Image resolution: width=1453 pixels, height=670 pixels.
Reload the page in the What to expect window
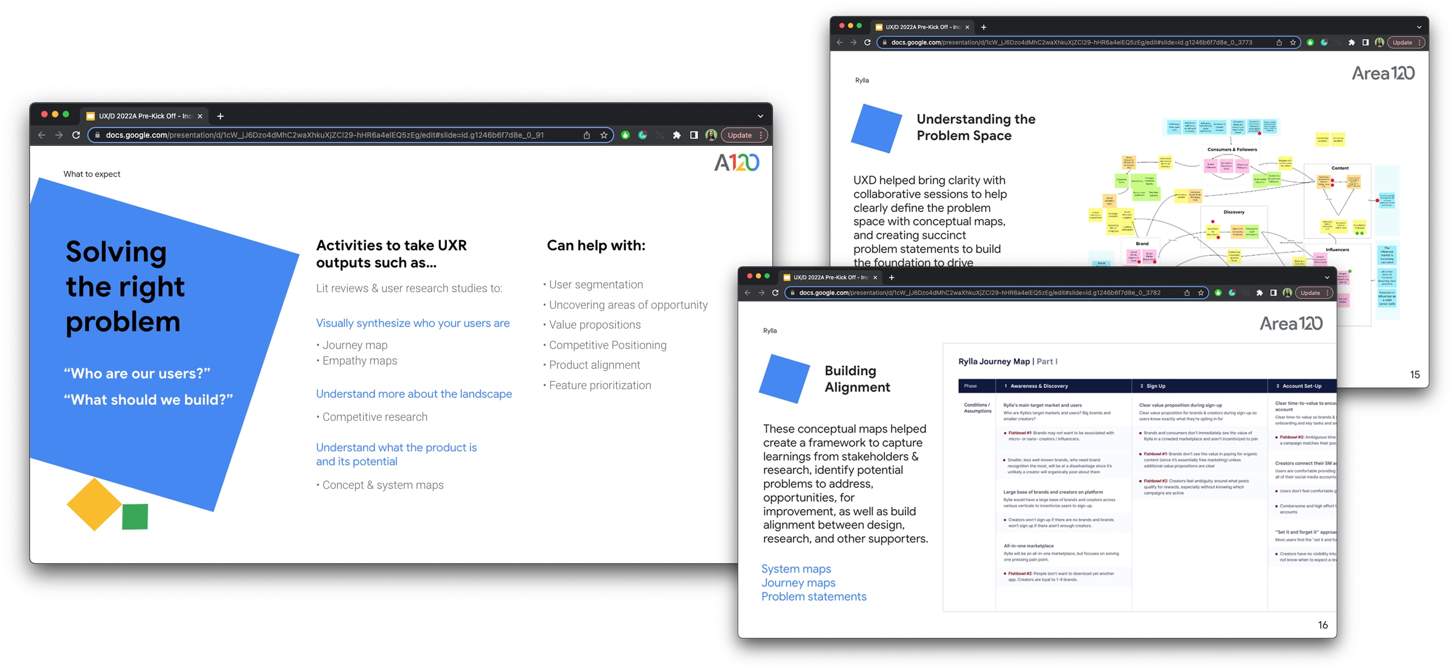pos(76,135)
